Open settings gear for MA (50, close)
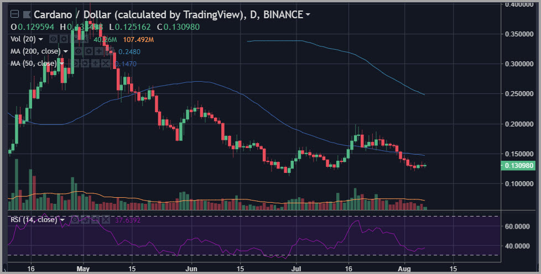541x274 pixels. [85, 64]
